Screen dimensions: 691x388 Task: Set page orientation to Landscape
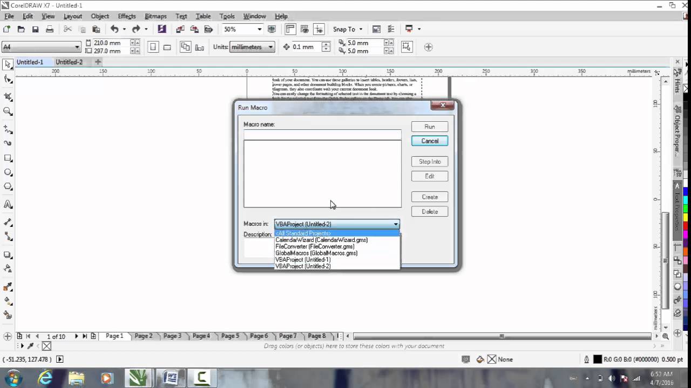167,47
